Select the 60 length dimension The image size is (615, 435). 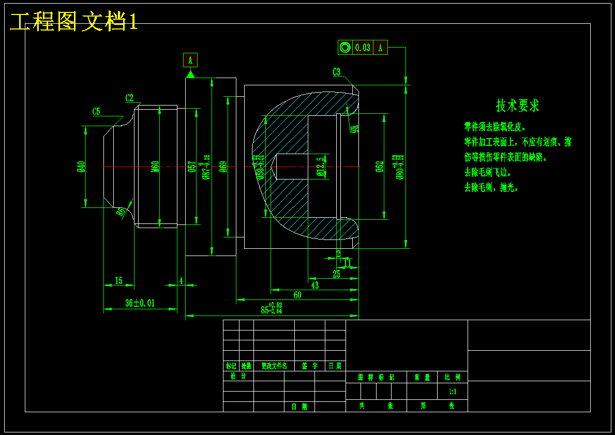pyautogui.click(x=297, y=295)
